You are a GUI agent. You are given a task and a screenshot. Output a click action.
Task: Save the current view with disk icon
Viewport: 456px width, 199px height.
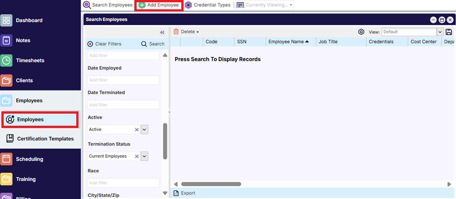[449, 32]
